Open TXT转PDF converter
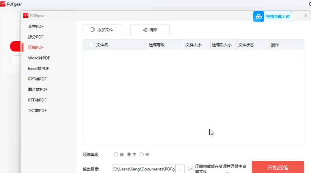The image size is (311, 173). 37,111
